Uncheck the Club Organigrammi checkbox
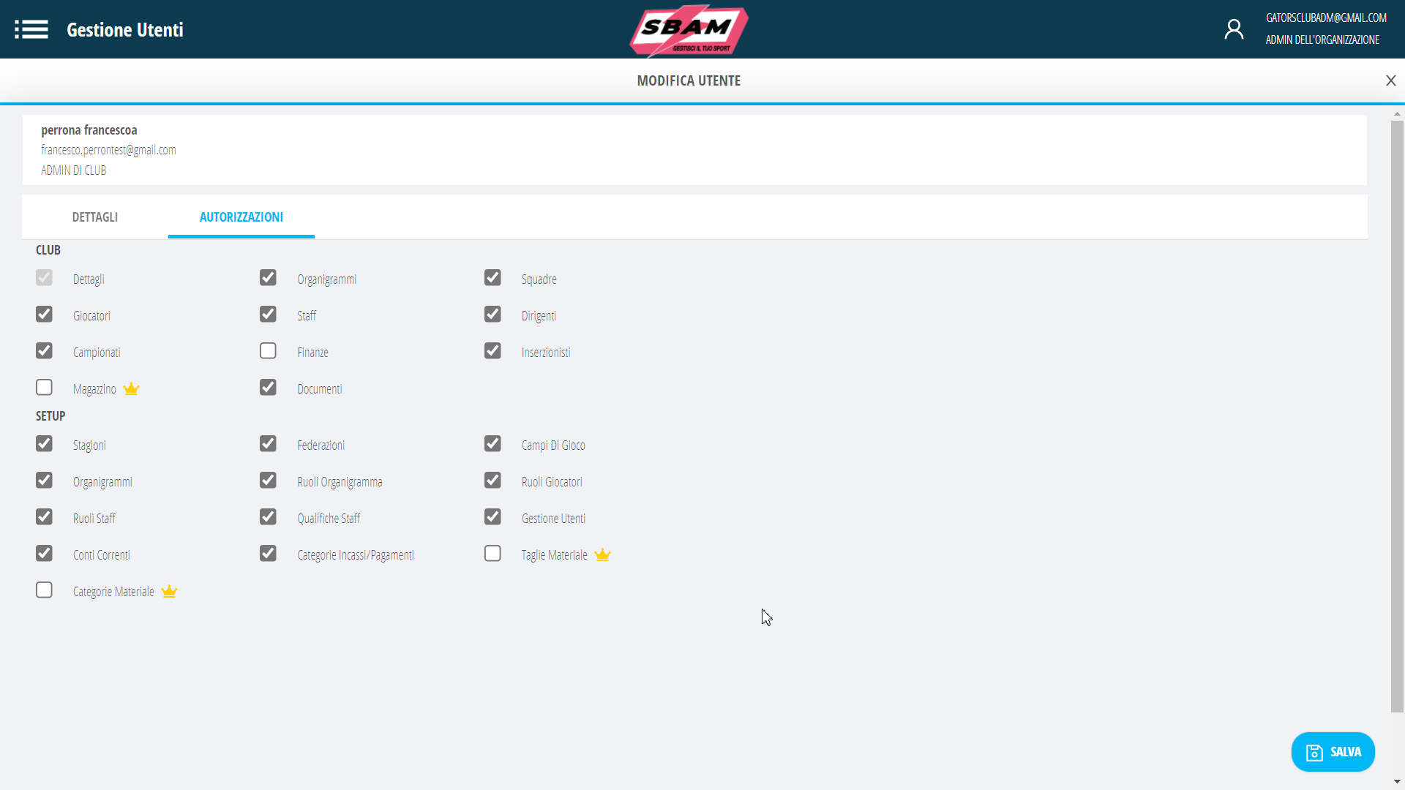1405x790 pixels. [268, 278]
